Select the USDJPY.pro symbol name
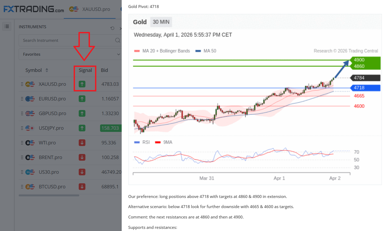 (x=51, y=128)
